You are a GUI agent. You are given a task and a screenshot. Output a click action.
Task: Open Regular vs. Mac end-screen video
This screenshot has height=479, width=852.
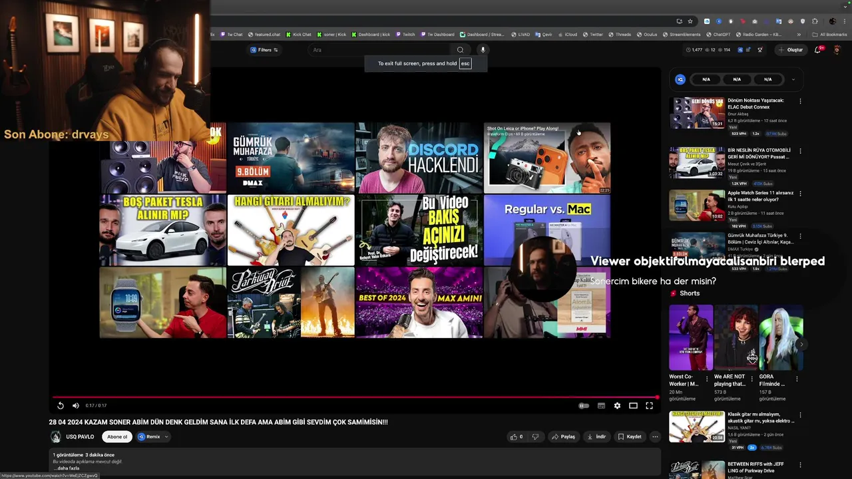point(546,230)
